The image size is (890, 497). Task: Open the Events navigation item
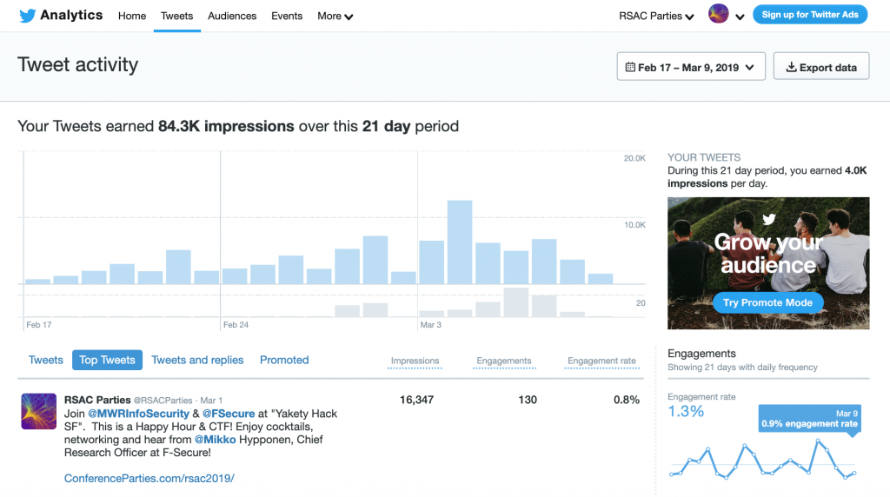click(x=287, y=16)
